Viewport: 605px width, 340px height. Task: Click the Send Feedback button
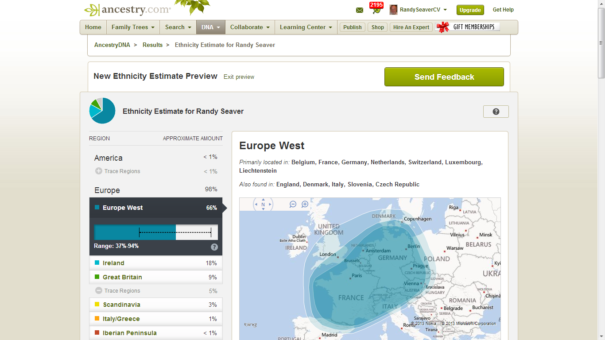444,77
